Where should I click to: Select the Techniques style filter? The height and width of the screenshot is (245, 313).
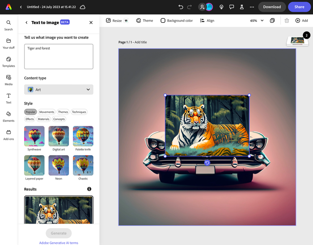[79, 112]
